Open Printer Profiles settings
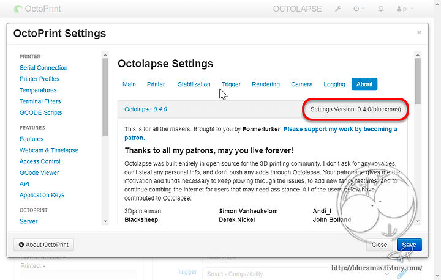 pos(39,79)
